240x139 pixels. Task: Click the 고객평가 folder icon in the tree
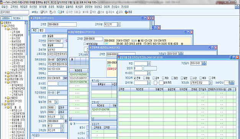[x=8, y=82]
